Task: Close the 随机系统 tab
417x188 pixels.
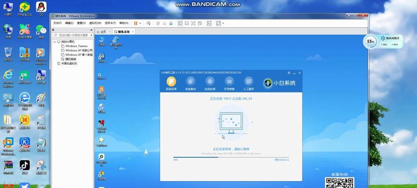Action: pyautogui.click(x=133, y=31)
